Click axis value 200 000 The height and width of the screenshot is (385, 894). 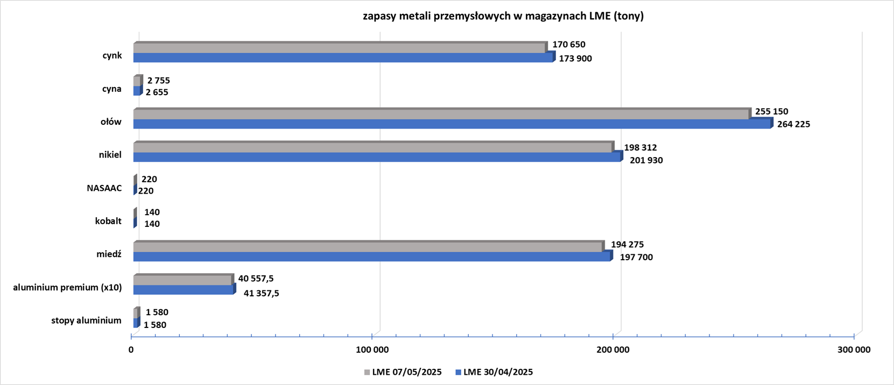point(613,350)
